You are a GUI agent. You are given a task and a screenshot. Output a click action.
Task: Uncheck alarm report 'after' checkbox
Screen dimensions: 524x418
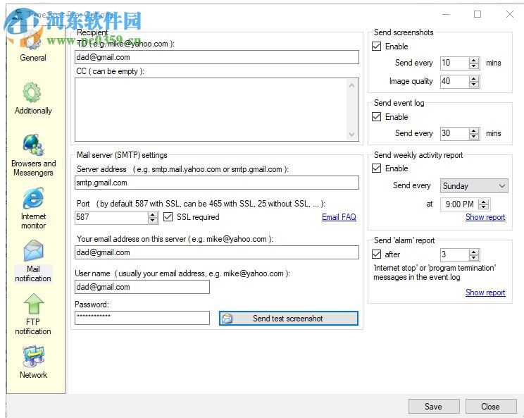click(376, 254)
